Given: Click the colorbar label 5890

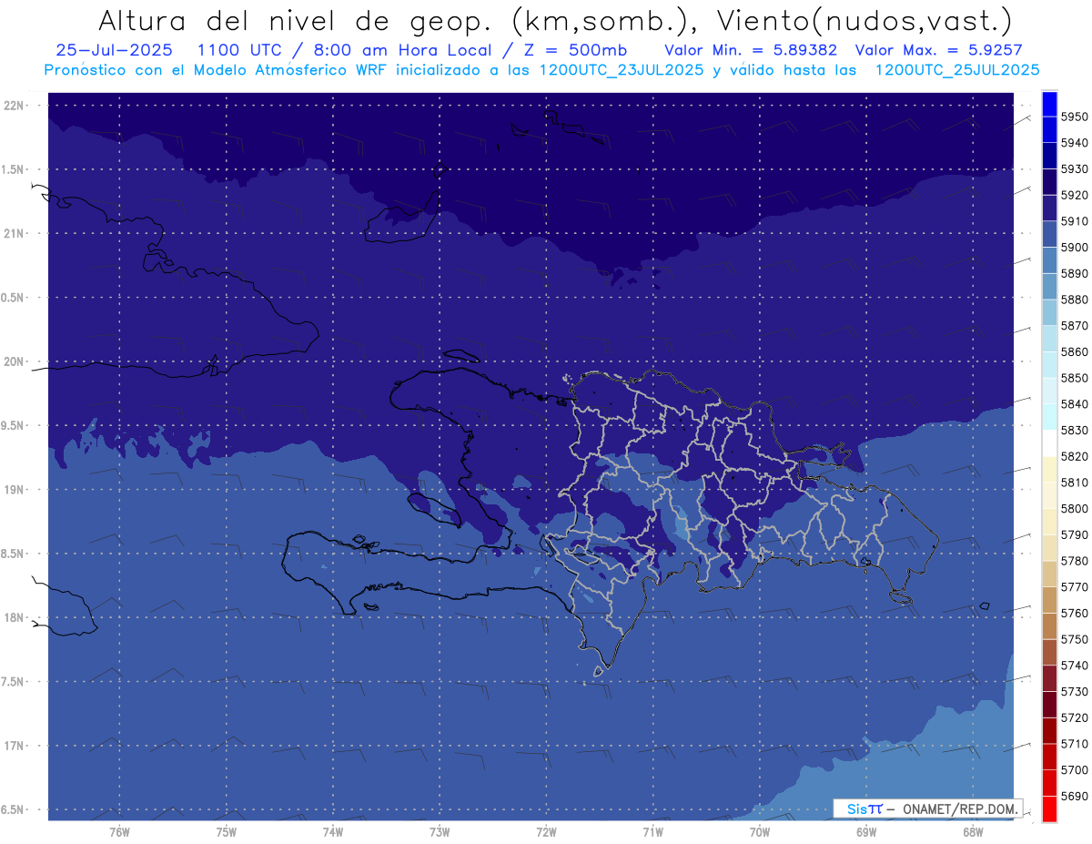Looking at the screenshot, I should (x=1074, y=273).
